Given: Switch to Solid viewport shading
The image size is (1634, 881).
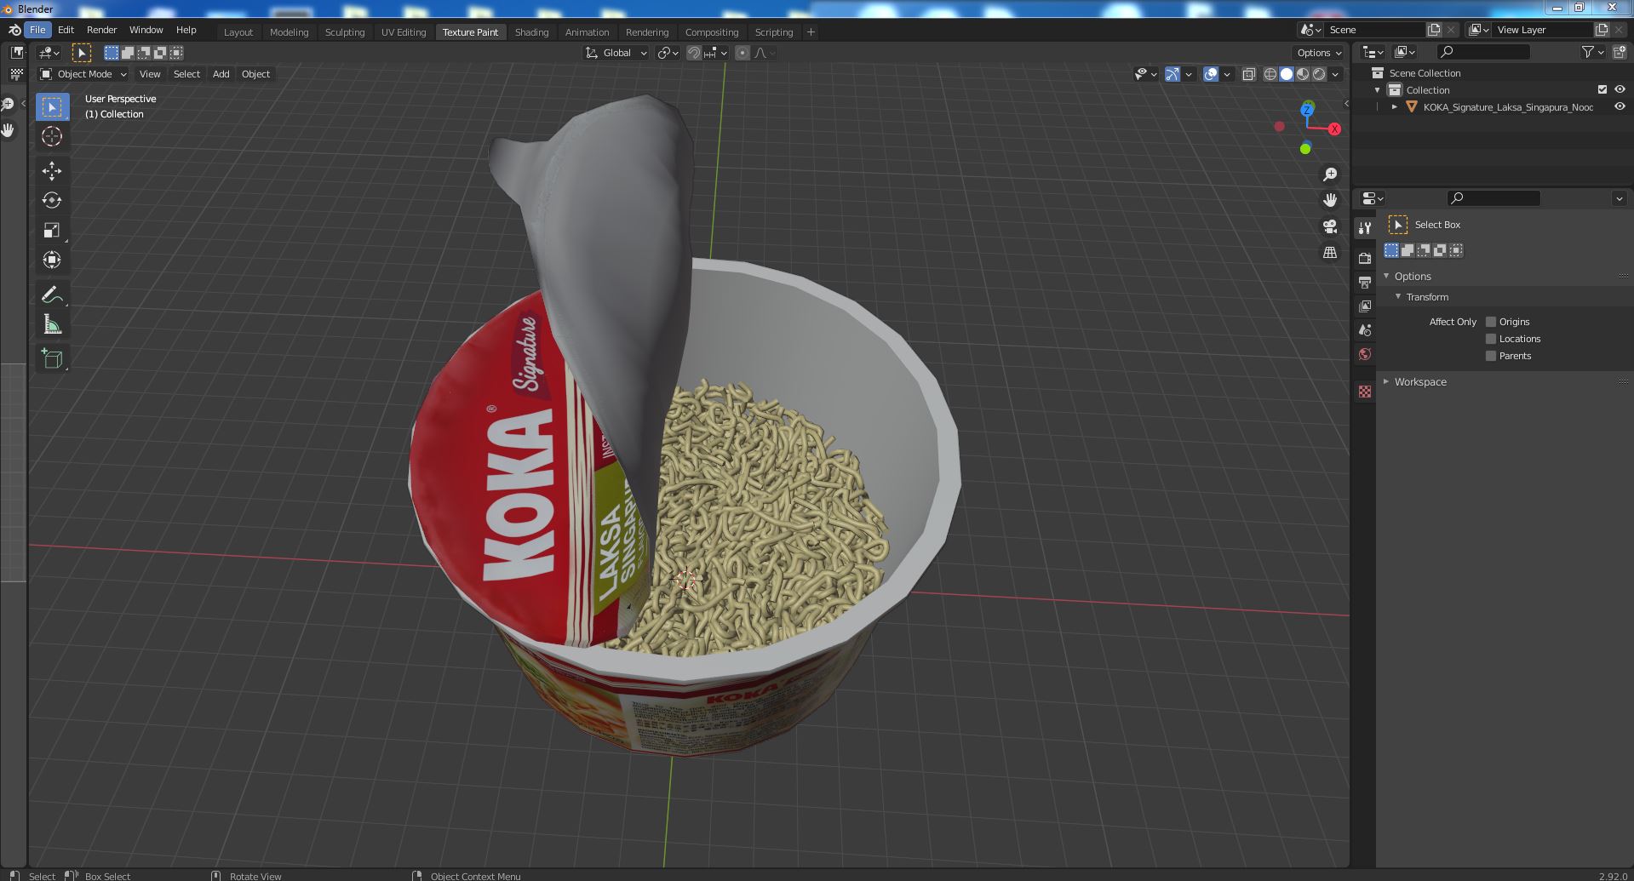Looking at the screenshot, I should pyautogui.click(x=1287, y=74).
